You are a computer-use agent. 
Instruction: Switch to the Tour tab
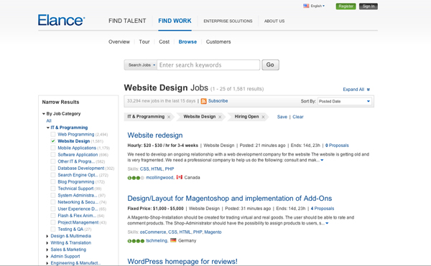(144, 42)
